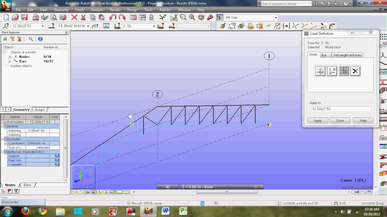Image resolution: width=387 pixels, height=217 pixels.
Task: Open the Start layout dropdown
Action: pos(276,17)
